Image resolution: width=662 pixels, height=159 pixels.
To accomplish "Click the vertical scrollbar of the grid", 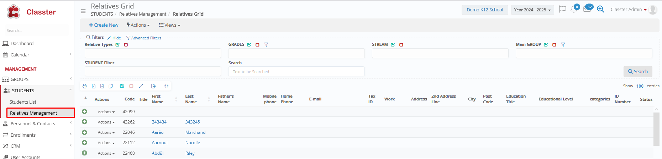I will point(656,129).
